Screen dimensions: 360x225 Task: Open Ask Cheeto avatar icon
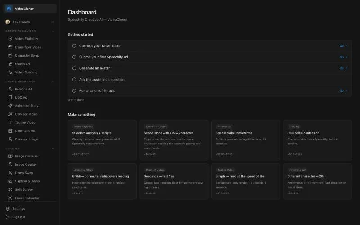[x=8, y=22]
